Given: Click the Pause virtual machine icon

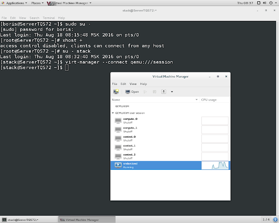Looking at the screenshot, I should pos(154,92).
